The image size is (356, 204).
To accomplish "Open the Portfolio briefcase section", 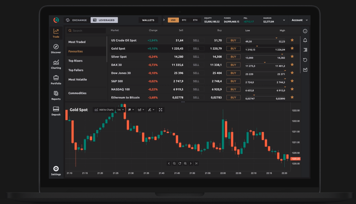I will [56, 80].
